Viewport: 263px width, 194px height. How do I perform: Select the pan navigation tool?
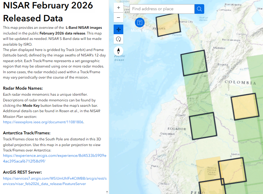[118, 29]
